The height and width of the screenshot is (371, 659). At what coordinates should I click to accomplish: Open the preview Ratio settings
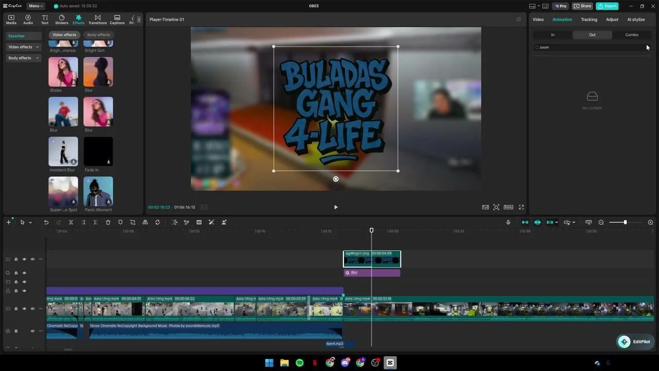click(x=508, y=207)
